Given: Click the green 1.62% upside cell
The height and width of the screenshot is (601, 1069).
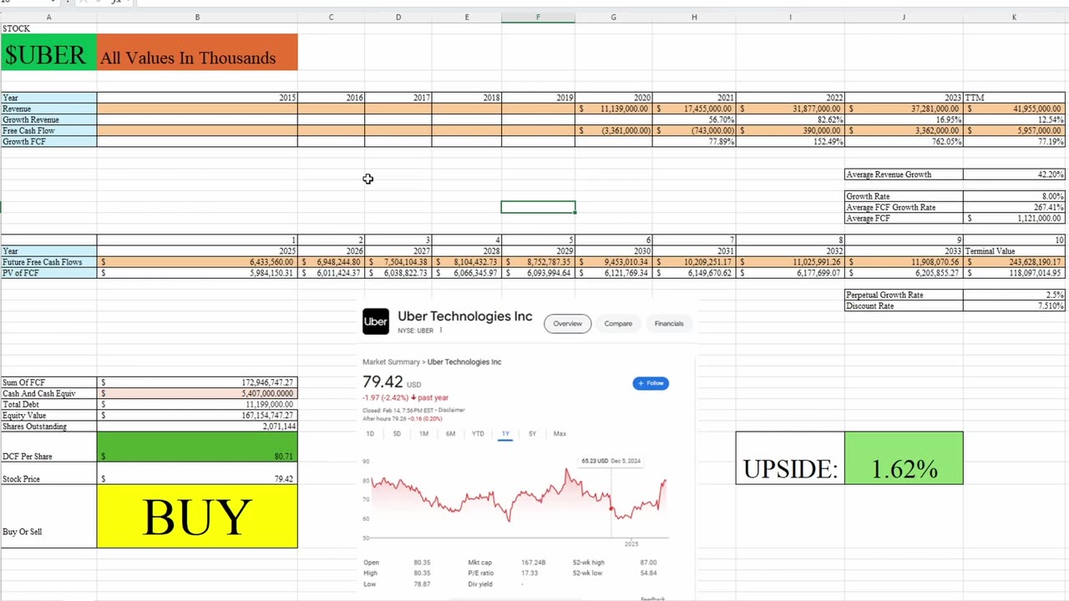Looking at the screenshot, I should [x=904, y=457].
